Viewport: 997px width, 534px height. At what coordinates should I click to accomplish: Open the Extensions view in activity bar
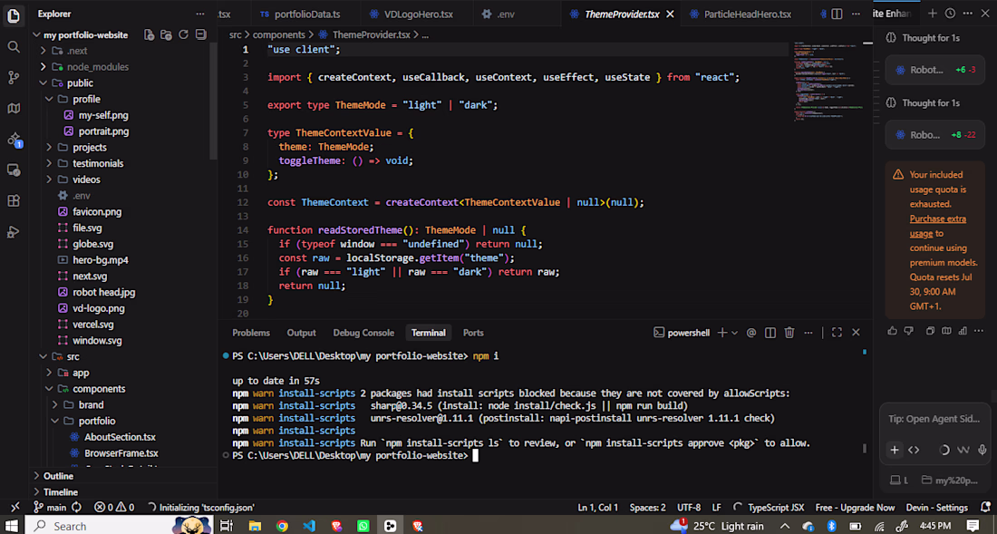(14, 201)
